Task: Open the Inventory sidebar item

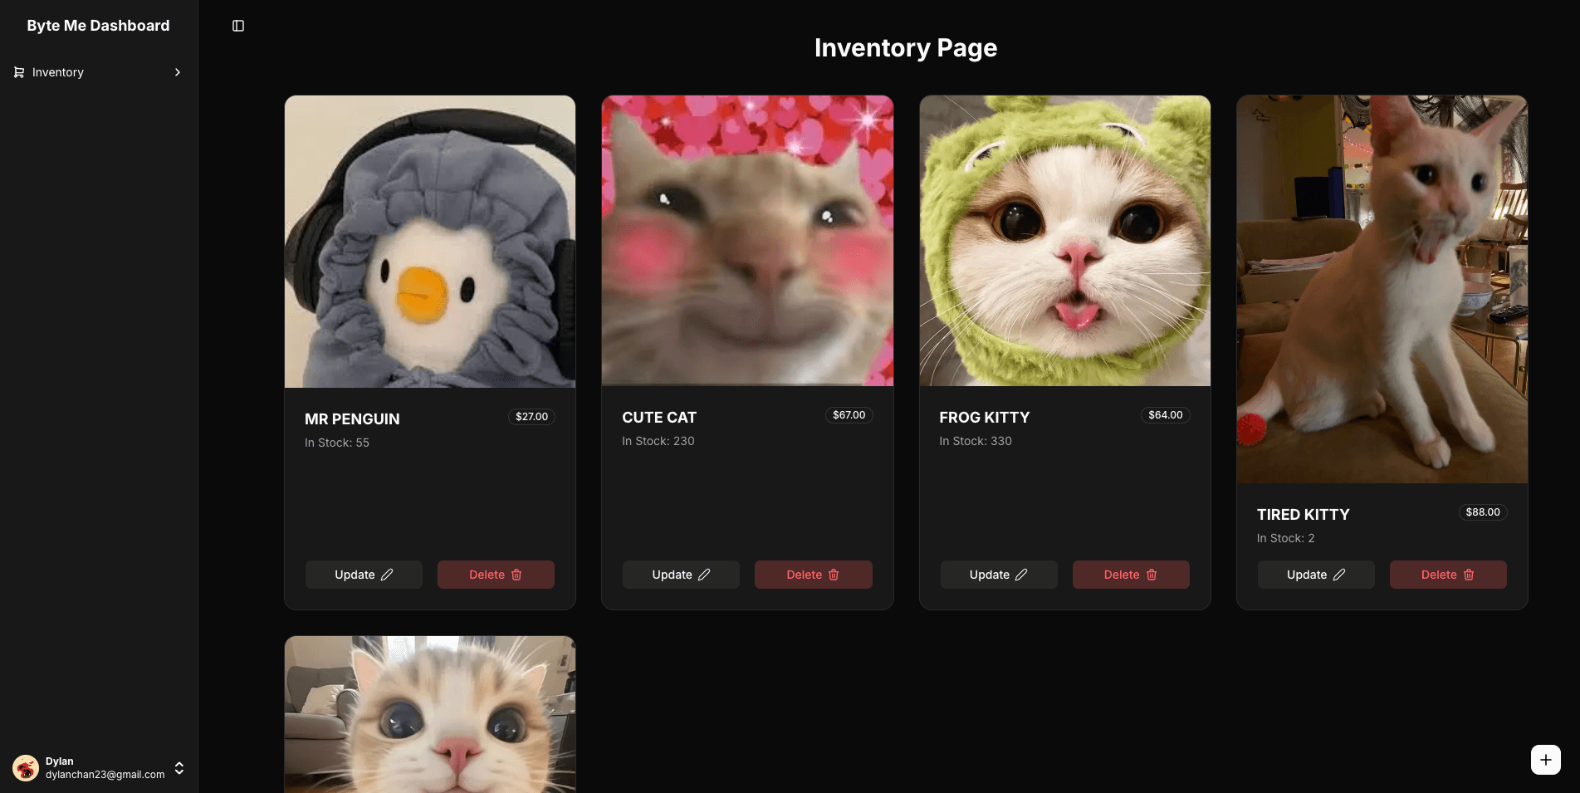Action: coord(99,72)
